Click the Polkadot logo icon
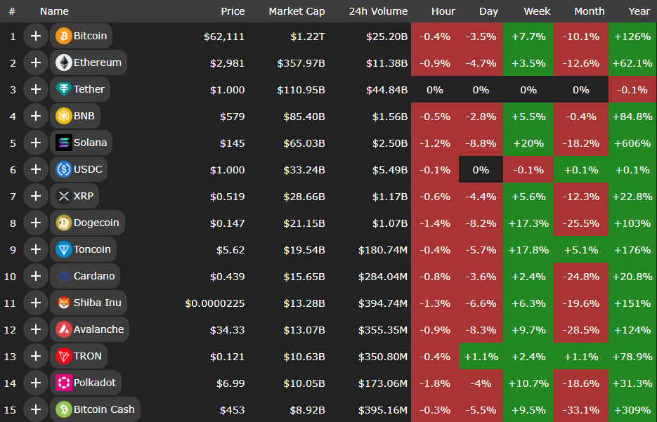Viewport: 657px width, 422px height. coord(63,383)
